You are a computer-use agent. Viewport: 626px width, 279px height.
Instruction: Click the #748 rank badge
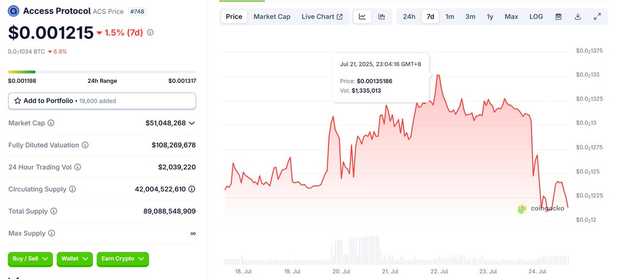point(138,11)
